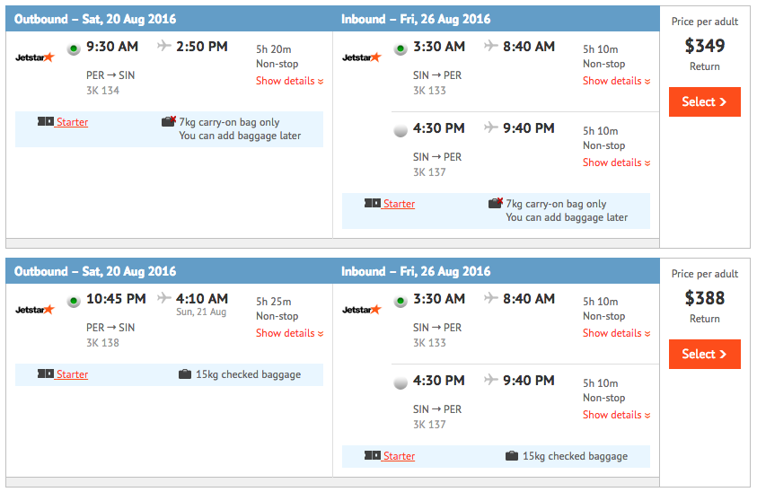
Task: Click the 15kg baggage icon in $388 inbound section
Action: [x=512, y=456]
